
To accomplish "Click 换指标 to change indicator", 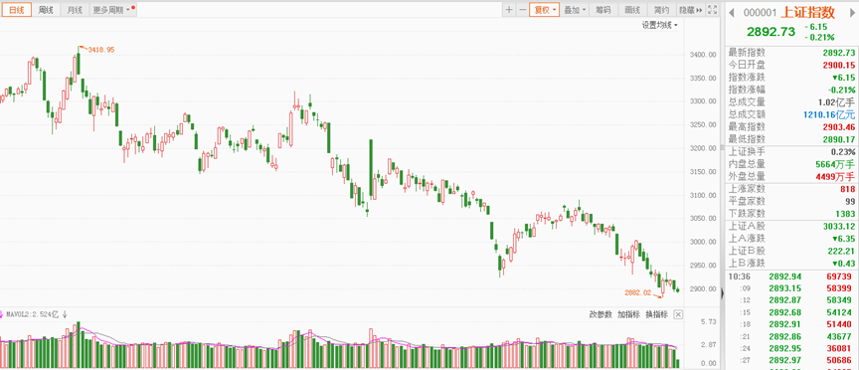I will coord(657,314).
